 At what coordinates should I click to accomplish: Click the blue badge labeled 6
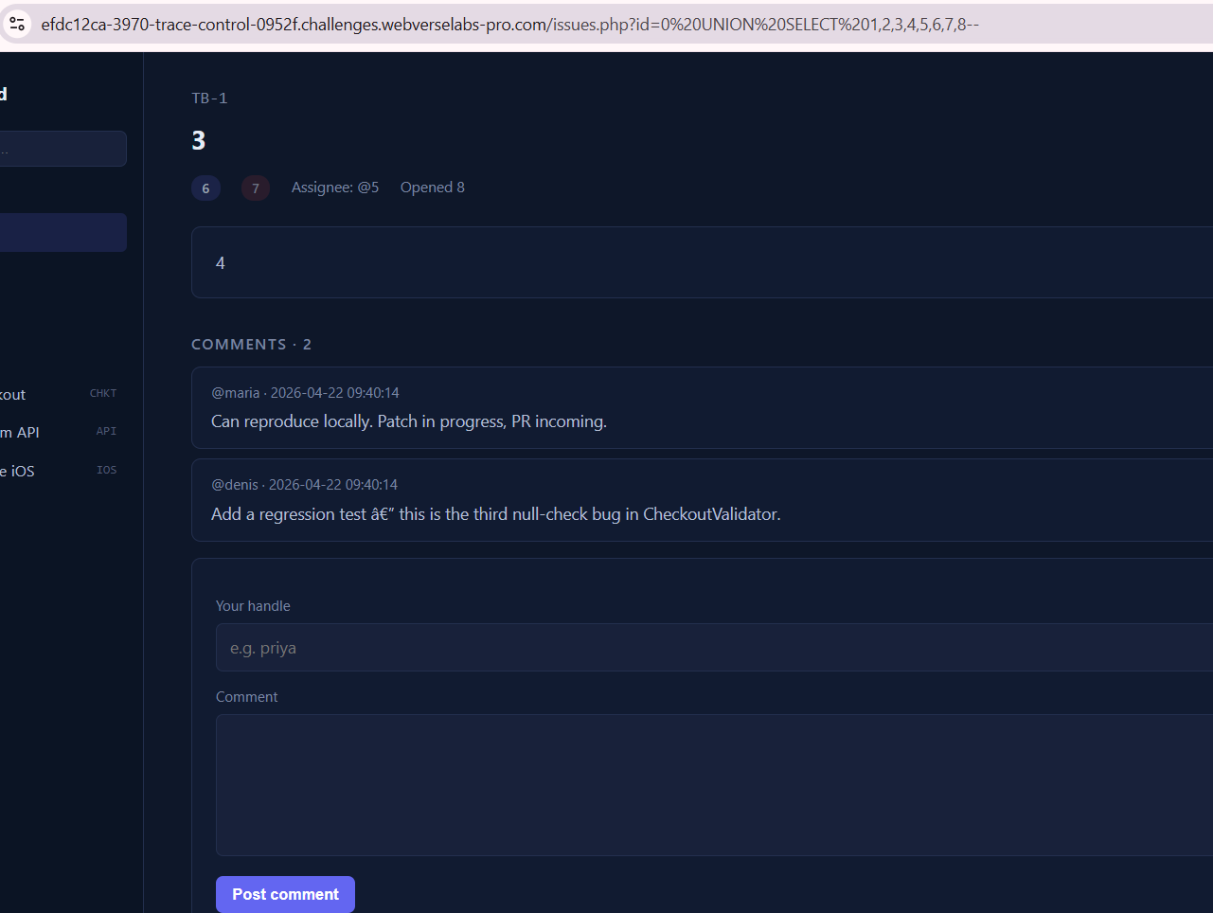coord(205,188)
